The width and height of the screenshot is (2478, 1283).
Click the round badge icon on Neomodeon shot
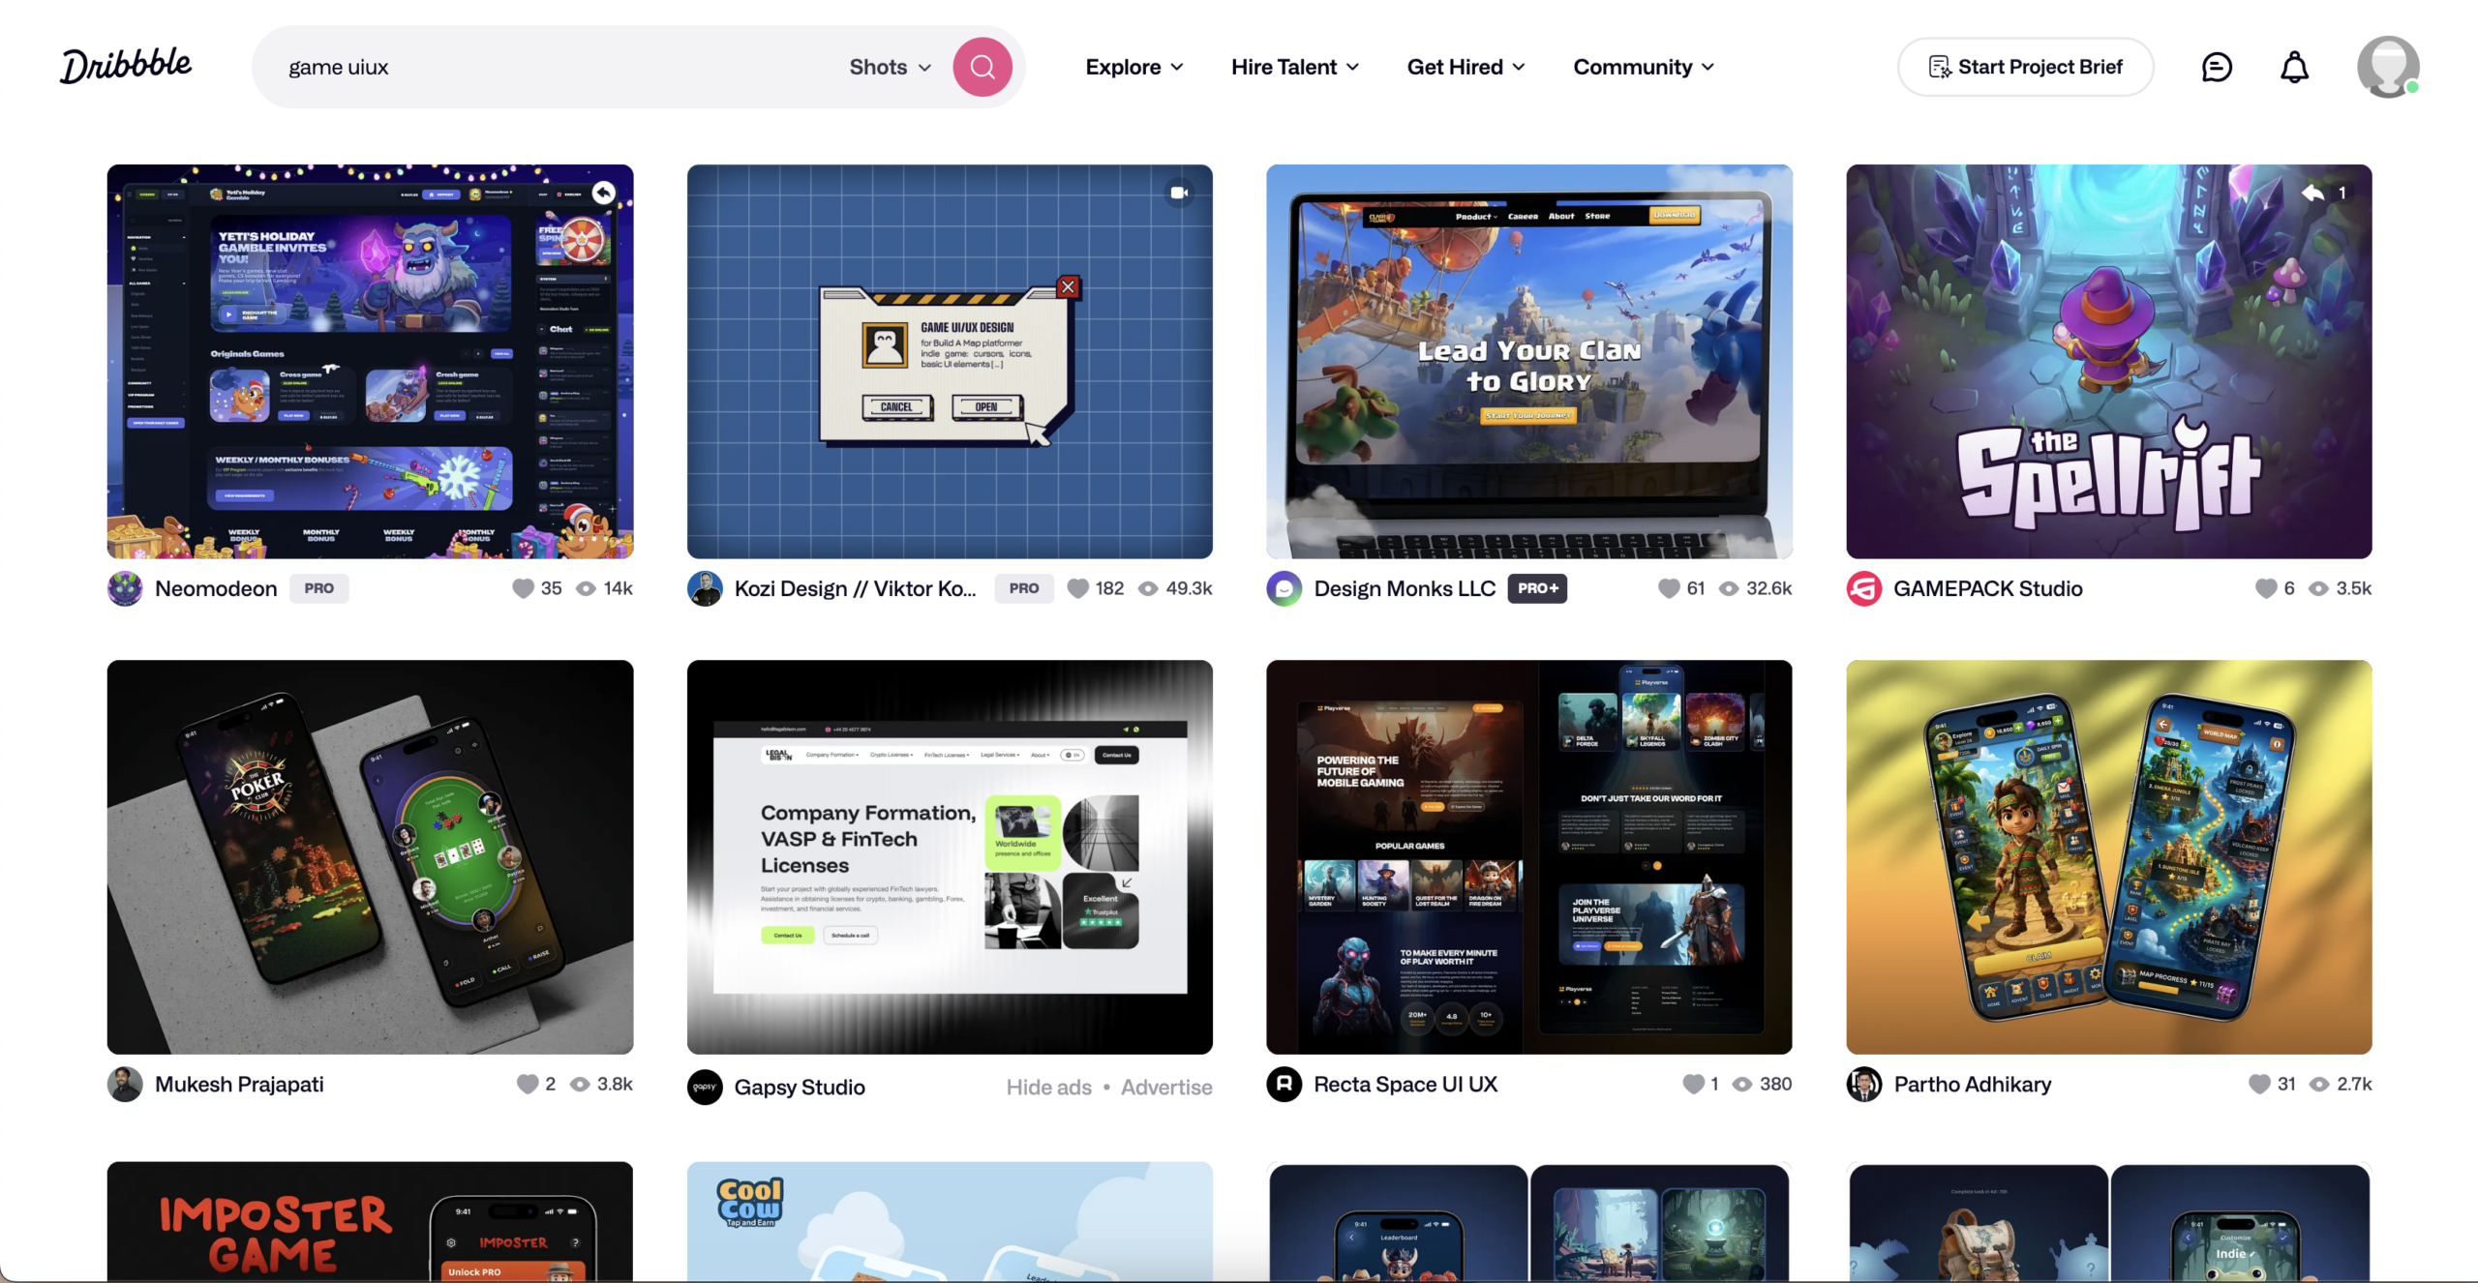coord(603,193)
